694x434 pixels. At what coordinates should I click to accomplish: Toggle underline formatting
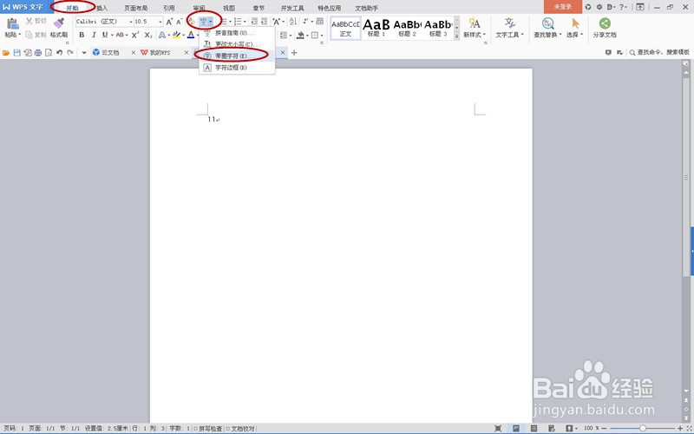105,35
